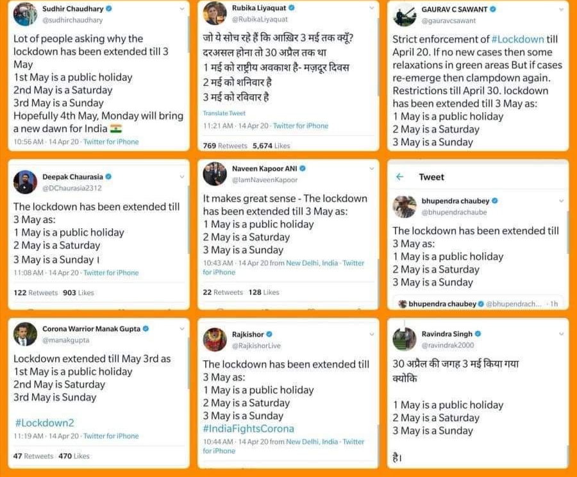
Task: Click Rajkishor's profile avatar
Action: (x=215, y=339)
